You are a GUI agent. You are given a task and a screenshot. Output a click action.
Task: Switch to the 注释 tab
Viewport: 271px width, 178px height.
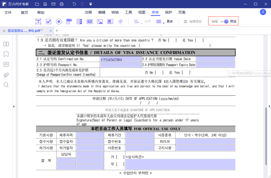point(88,12)
